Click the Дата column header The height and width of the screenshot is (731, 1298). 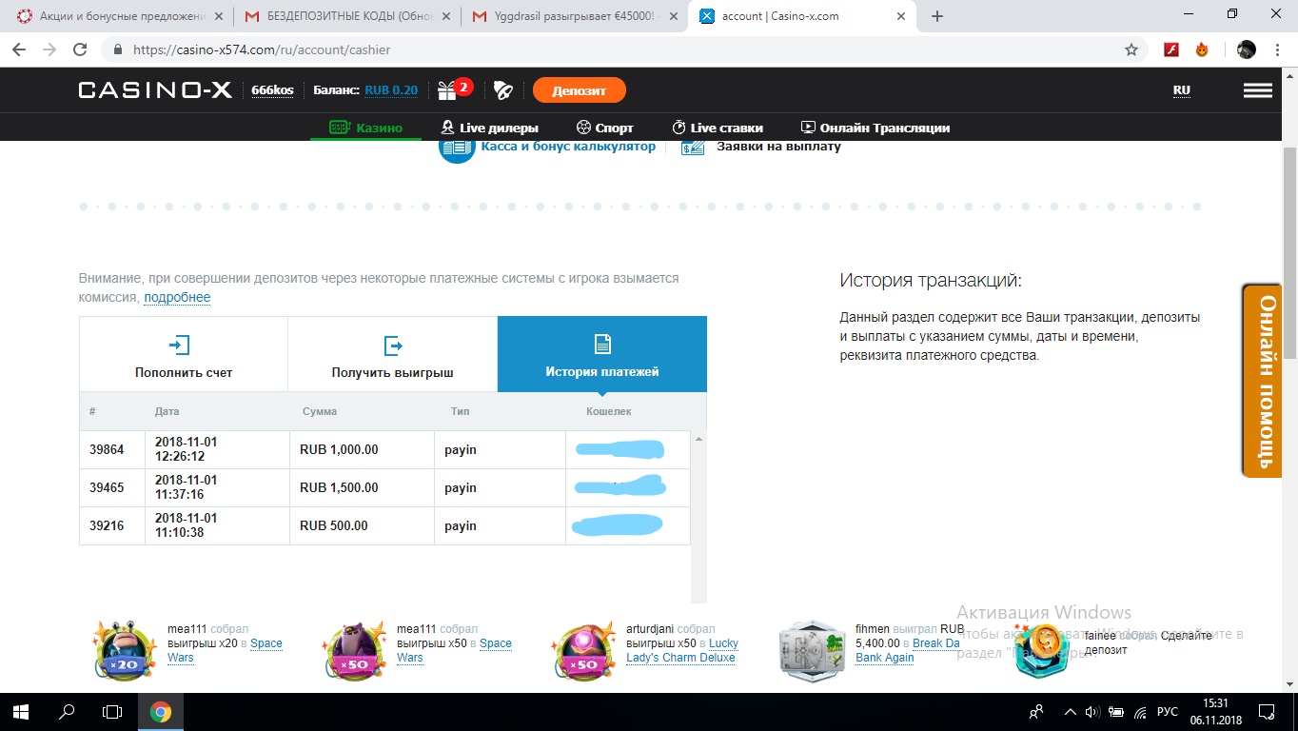tap(167, 411)
